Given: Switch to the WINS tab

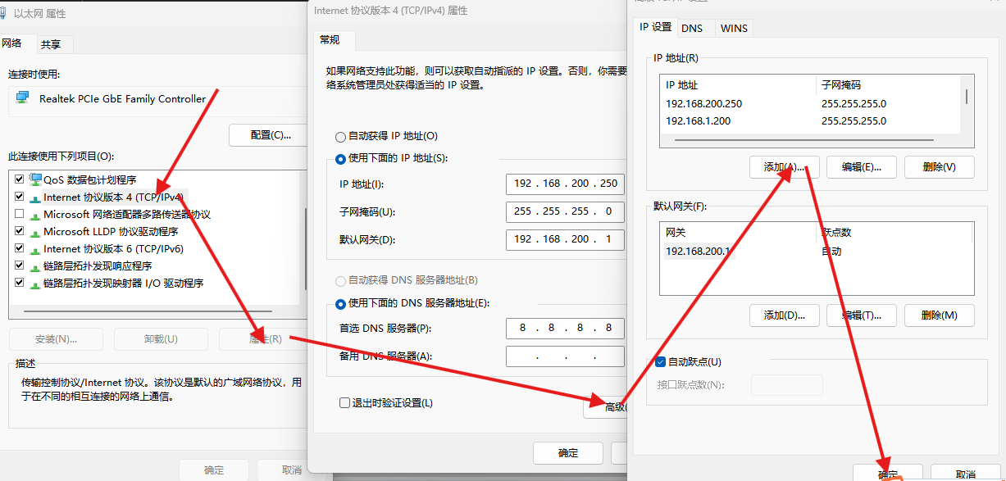Looking at the screenshot, I should point(733,27).
